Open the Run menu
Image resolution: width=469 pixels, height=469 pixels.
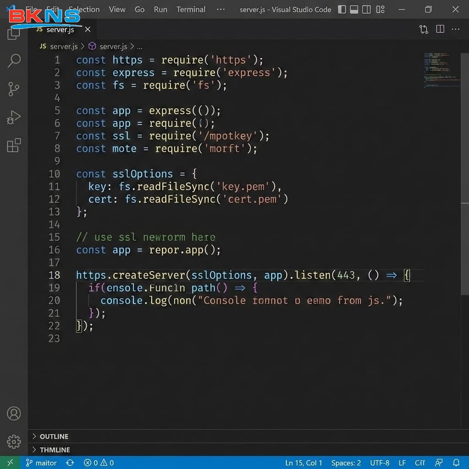point(160,10)
